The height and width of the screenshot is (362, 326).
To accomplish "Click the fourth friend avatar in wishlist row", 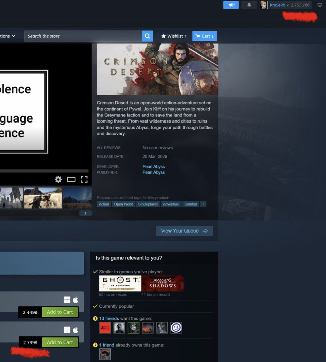I will click(x=148, y=328).
